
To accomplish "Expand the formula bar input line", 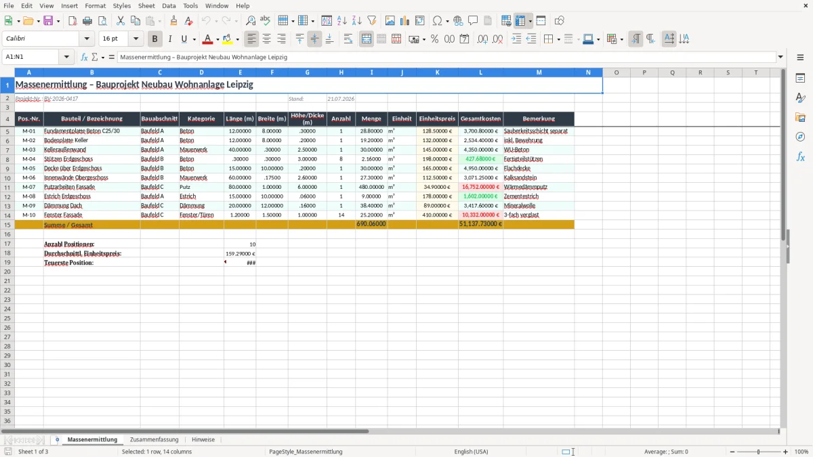I will [x=780, y=57].
